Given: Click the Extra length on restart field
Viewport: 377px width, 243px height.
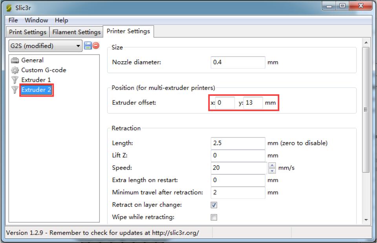Looking at the screenshot, I should pyautogui.click(x=238, y=180).
